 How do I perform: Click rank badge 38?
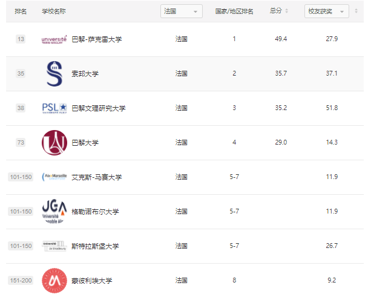(x=21, y=108)
